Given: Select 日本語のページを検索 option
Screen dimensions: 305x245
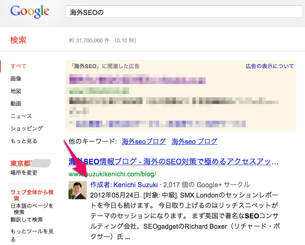Looking at the screenshot, I should (x=32, y=209).
